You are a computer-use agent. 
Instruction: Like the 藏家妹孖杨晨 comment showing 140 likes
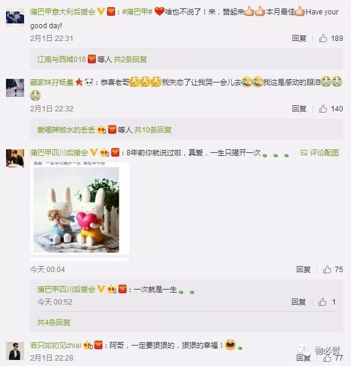pos(323,108)
